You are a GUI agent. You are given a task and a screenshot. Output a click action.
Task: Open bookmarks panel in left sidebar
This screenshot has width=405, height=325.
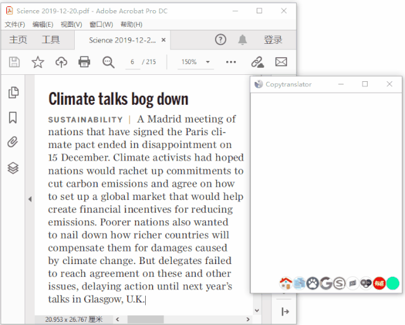tap(13, 117)
